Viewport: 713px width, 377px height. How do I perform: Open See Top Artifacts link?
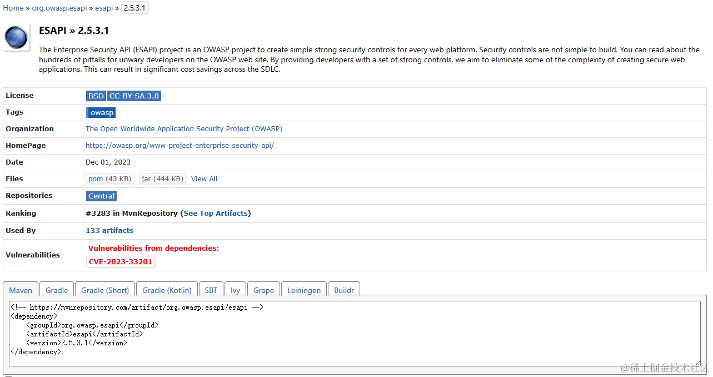[x=216, y=213]
